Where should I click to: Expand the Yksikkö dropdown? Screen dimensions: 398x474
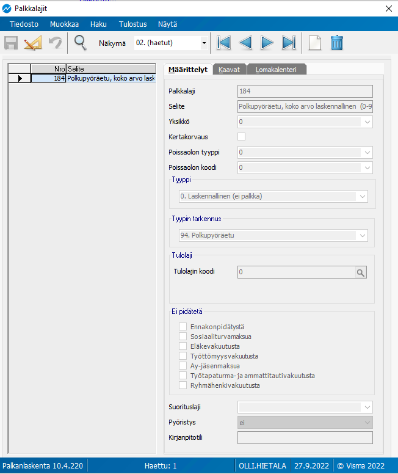(367, 122)
